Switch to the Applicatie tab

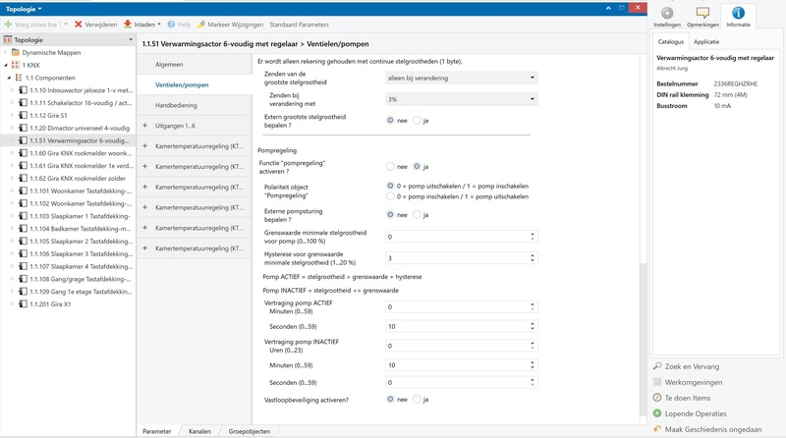pyautogui.click(x=705, y=42)
